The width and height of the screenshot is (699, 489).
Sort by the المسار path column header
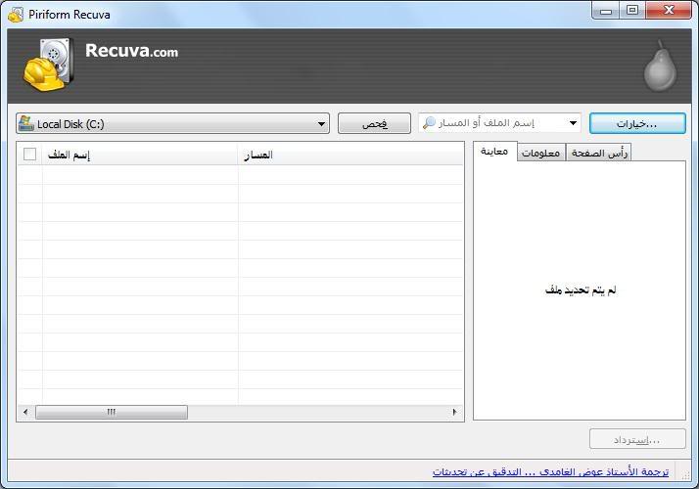point(350,155)
